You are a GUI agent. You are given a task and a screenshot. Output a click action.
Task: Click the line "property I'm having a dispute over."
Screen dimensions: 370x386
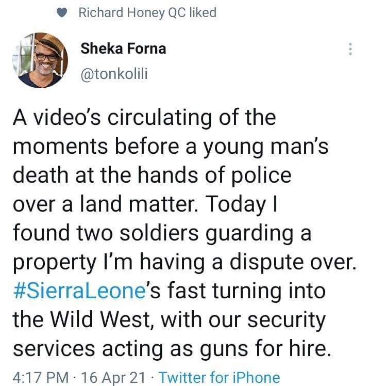[x=183, y=262]
